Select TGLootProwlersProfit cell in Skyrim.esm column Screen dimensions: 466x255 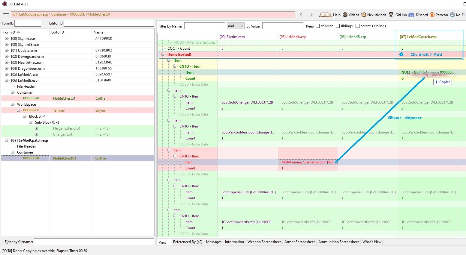[248, 222]
